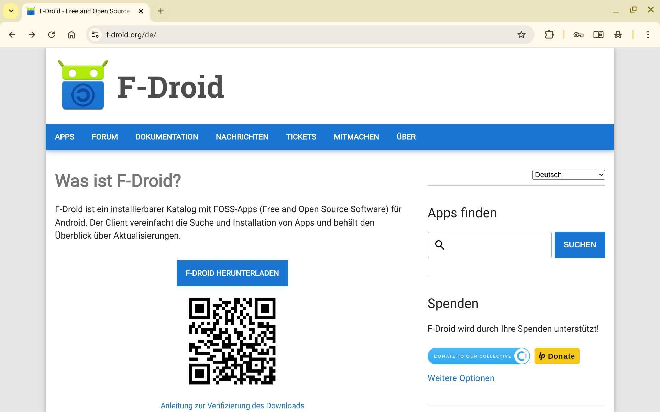Go to the NACHRICHTEN section

click(x=242, y=137)
